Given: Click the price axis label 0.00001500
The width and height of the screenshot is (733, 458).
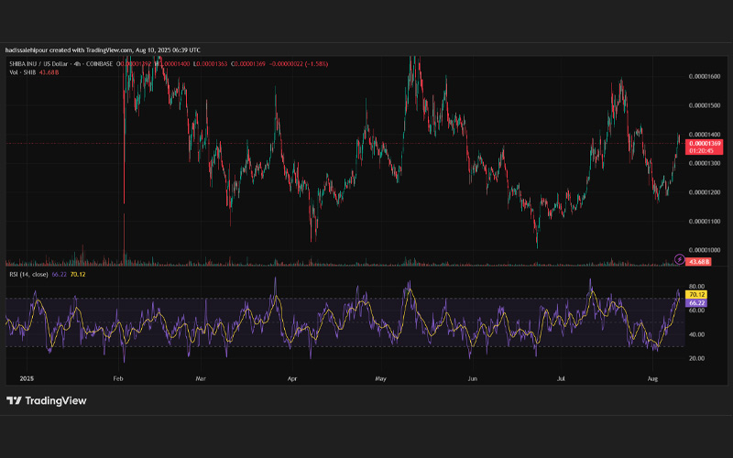Looking at the screenshot, I should [x=705, y=105].
